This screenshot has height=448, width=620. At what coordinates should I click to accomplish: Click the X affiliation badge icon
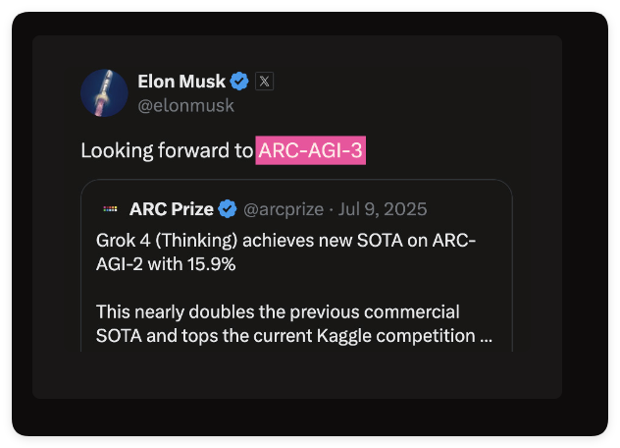tap(264, 82)
